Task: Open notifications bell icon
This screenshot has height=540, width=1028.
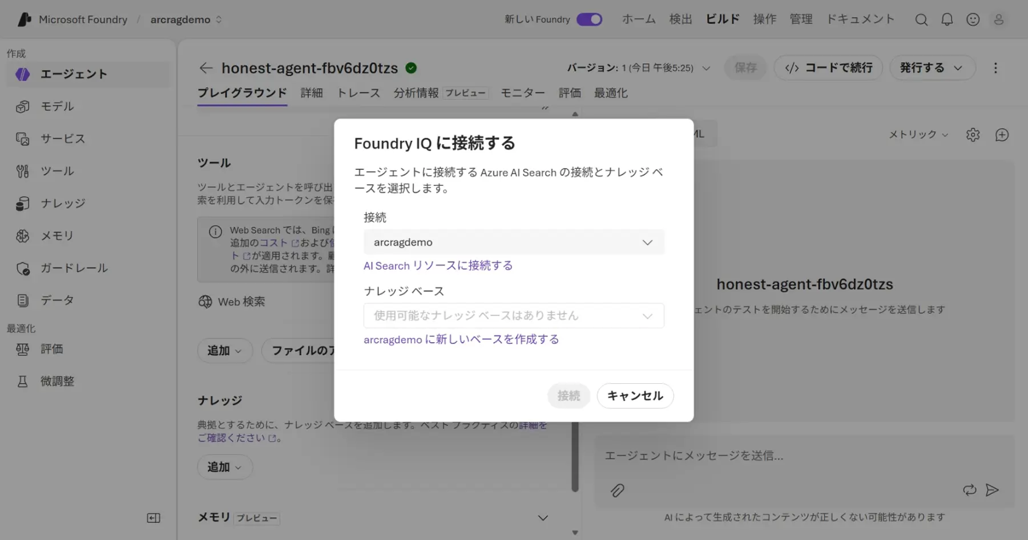Action: coord(947,19)
